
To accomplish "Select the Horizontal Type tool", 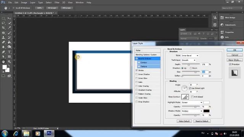I will point(9,52).
